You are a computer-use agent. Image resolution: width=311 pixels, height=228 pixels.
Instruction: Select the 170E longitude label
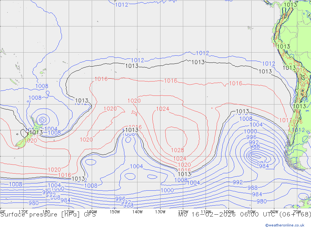tap(23, 212)
